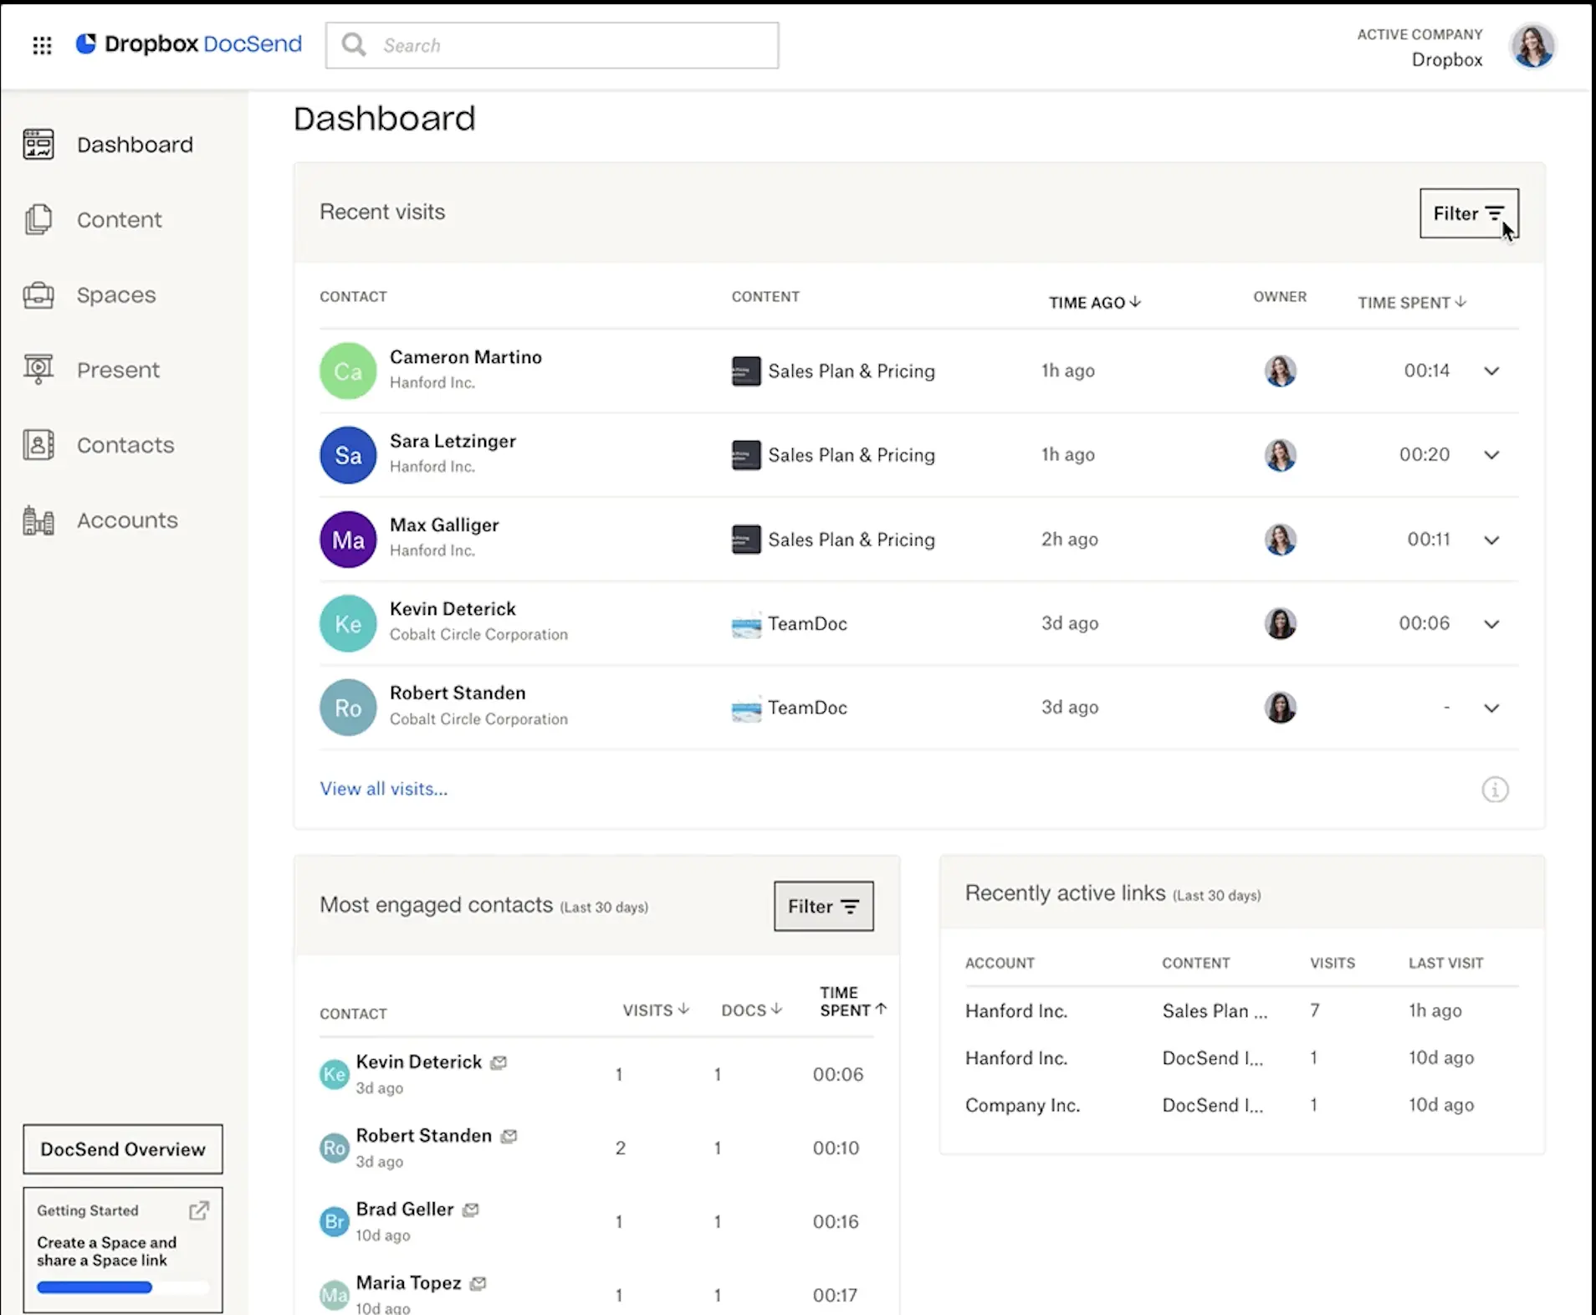Screen dimensions: 1596x1315
Task: Click the Getting Started progress bar
Action: coord(122,1287)
